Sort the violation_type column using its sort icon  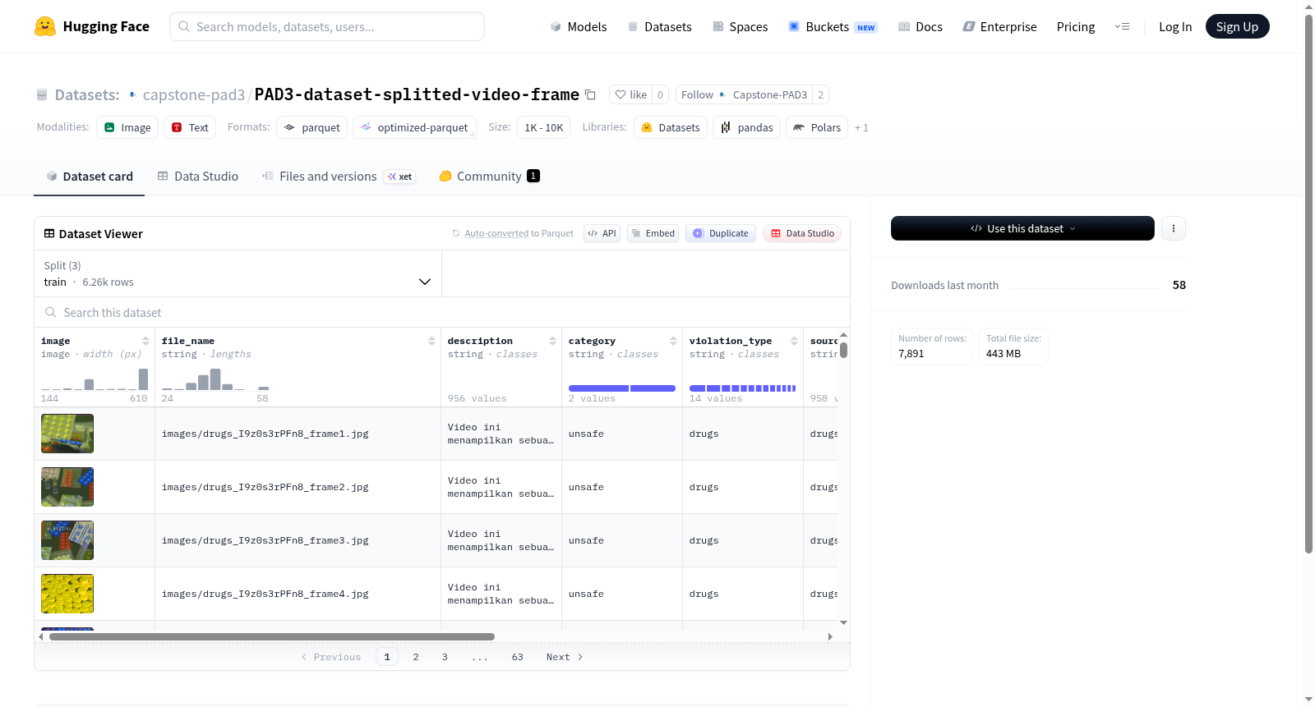794,341
